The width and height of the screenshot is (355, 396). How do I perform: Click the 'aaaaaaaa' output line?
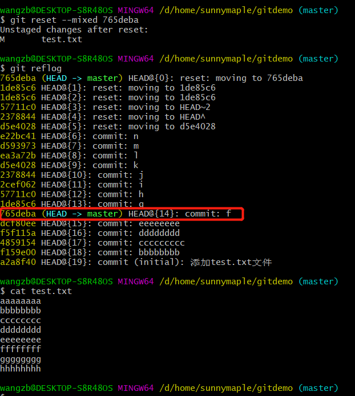coord(21,301)
